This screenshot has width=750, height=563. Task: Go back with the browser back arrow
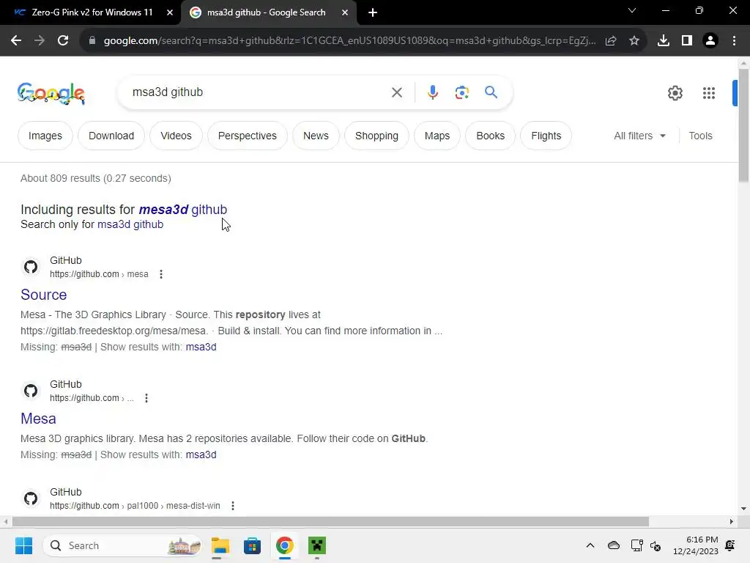coord(16,41)
